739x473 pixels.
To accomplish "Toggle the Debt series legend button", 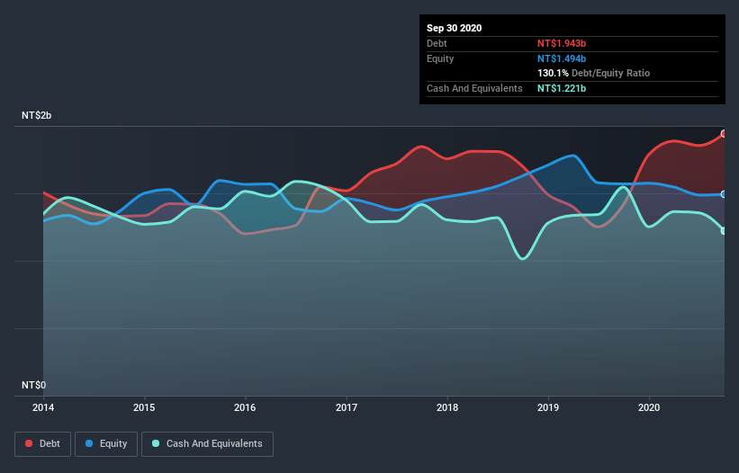I will coord(42,444).
